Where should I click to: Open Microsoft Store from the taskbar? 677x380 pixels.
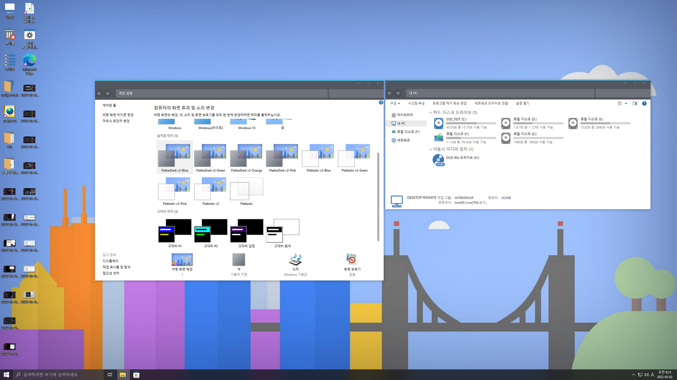click(x=136, y=375)
